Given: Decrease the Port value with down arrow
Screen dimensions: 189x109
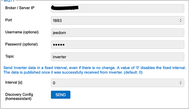Looking at the screenshot, I should (181, 21).
